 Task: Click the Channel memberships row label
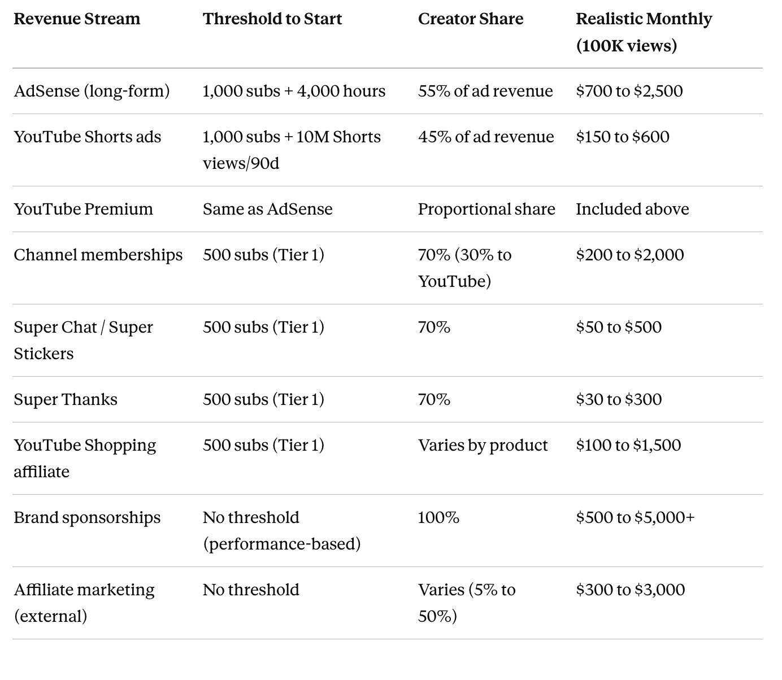[x=98, y=255]
